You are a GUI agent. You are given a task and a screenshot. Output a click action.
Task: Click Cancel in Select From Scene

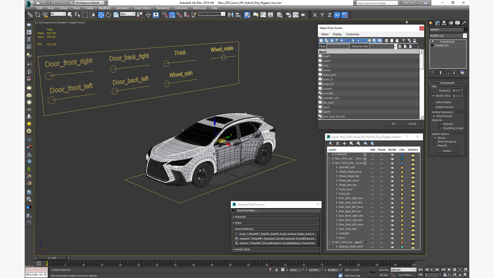[412, 124]
